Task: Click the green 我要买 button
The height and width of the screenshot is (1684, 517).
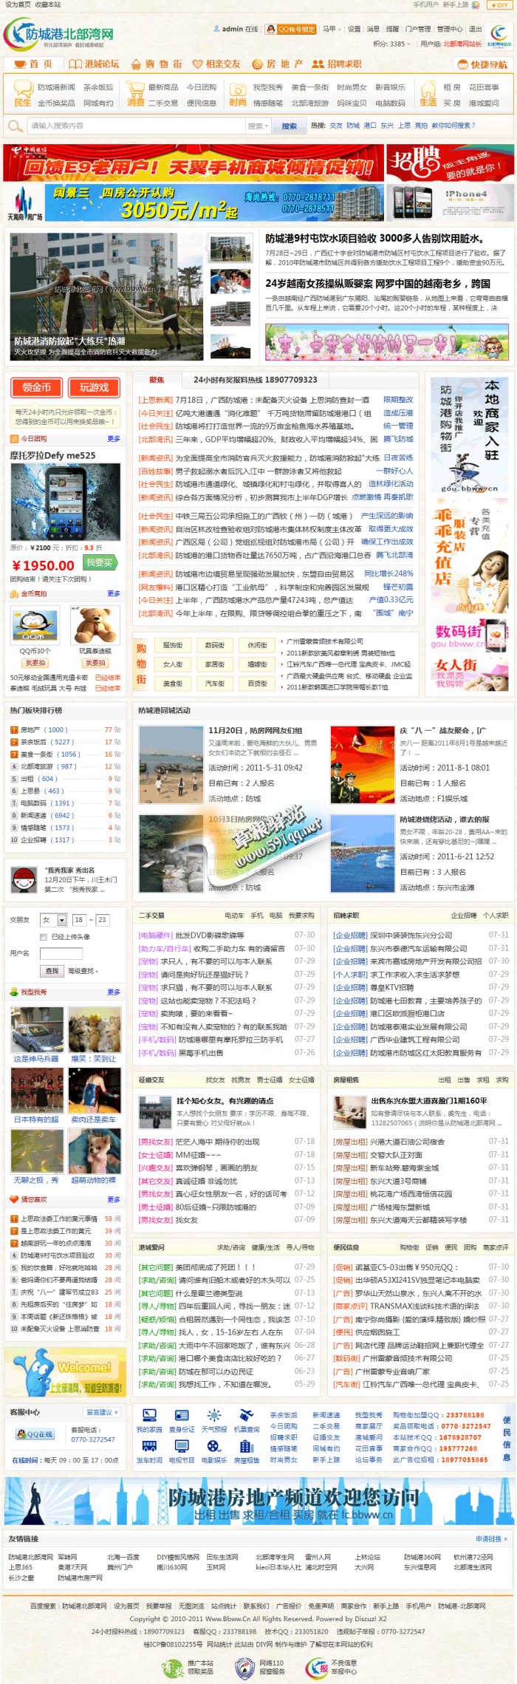Action: (x=99, y=563)
